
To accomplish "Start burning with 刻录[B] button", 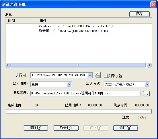I will pyautogui.click(x=66, y=128).
